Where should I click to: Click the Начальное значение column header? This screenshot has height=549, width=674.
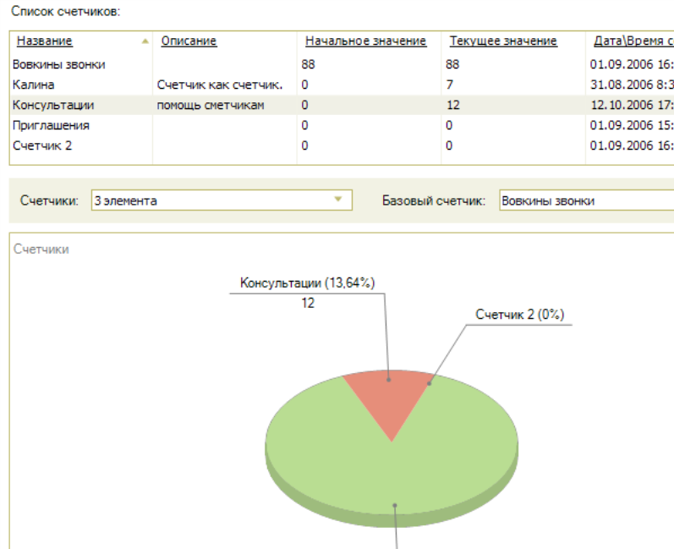[x=365, y=41]
